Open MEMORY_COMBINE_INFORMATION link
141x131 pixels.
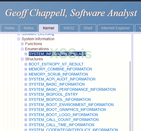[x=60, y=69]
